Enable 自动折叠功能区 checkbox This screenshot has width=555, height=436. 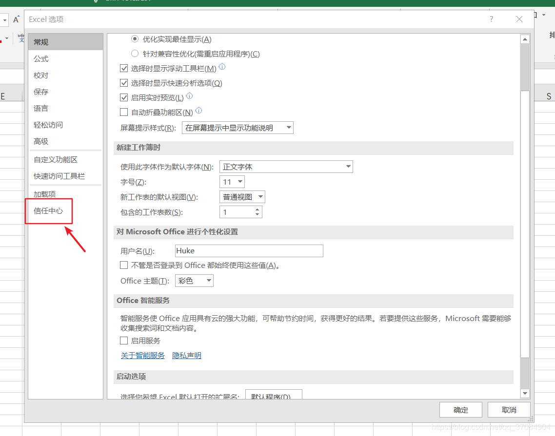pyautogui.click(x=124, y=112)
